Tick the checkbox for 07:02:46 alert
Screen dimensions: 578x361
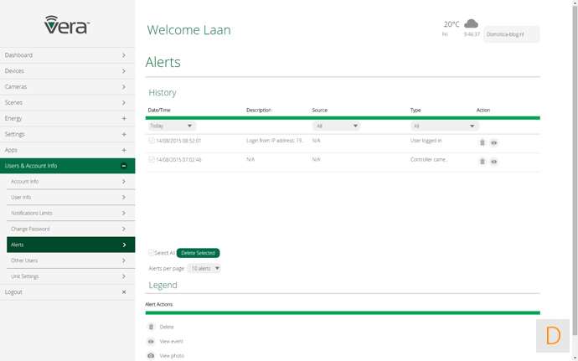pyautogui.click(x=152, y=159)
